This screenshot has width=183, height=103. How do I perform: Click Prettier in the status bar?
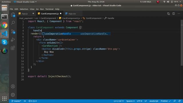[166, 101]
